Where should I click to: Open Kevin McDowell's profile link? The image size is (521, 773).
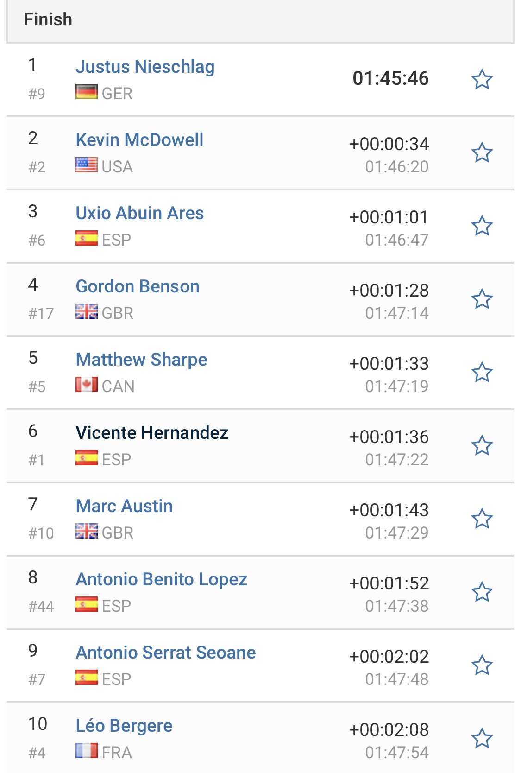click(x=139, y=140)
